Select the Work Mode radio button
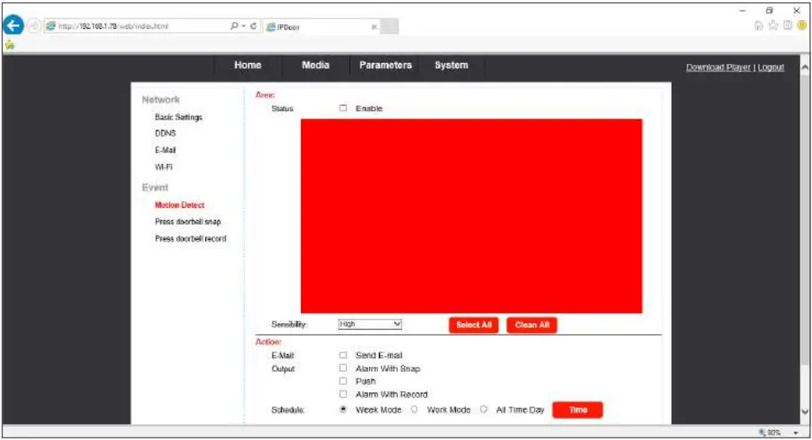This screenshot has width=812, height=440. (414, 410)
